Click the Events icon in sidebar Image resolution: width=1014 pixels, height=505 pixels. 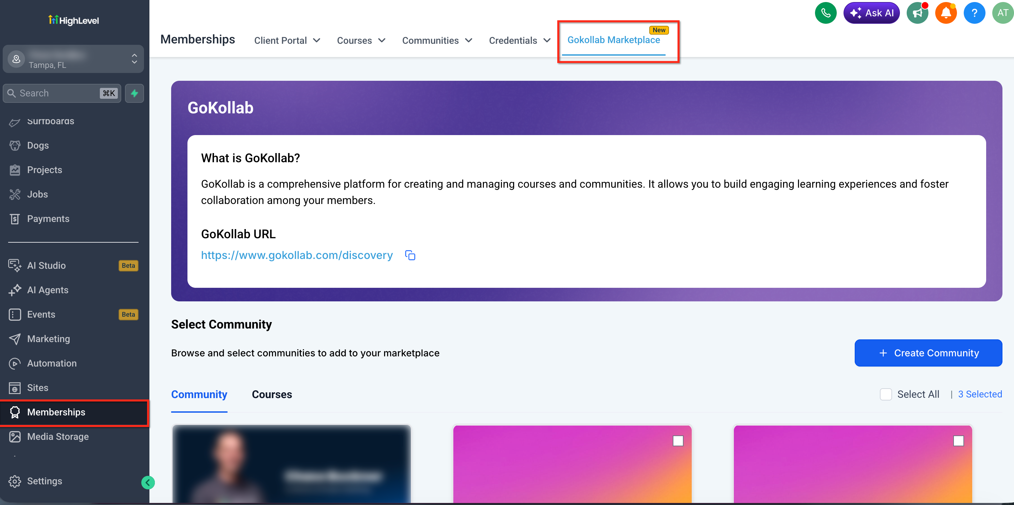coord(15,314)
